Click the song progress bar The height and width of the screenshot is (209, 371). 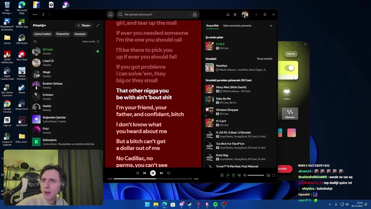click(153, 179)
